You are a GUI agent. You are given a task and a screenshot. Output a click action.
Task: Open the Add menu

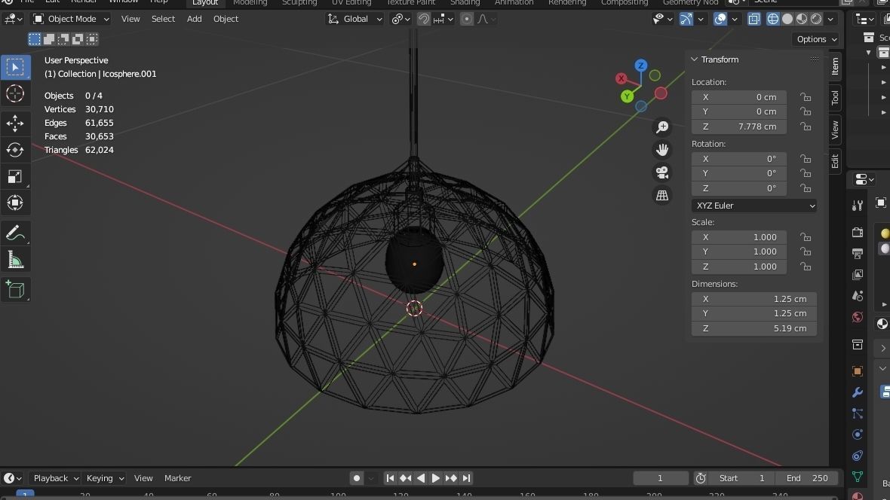coord(194,20)
